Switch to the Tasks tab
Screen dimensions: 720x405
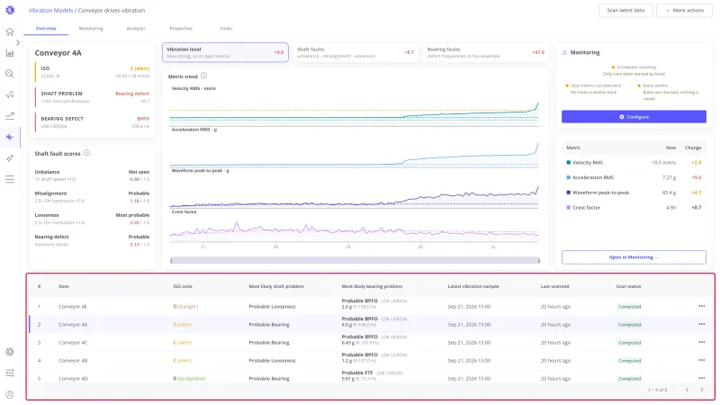tap(226, 29)
